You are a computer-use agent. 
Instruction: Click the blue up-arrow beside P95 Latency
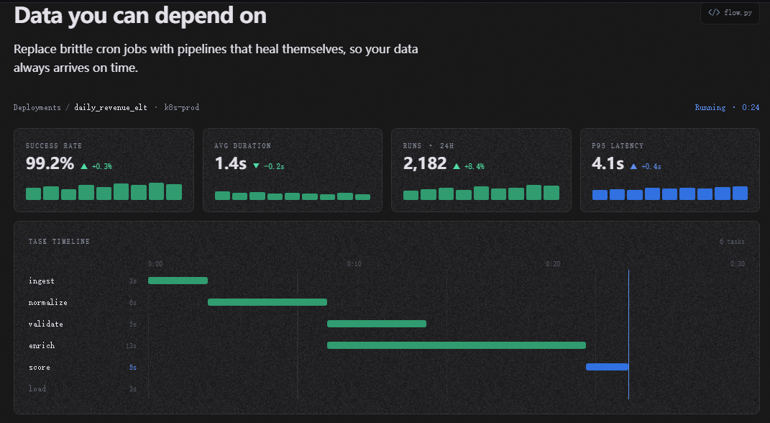[x=633, y=167]
